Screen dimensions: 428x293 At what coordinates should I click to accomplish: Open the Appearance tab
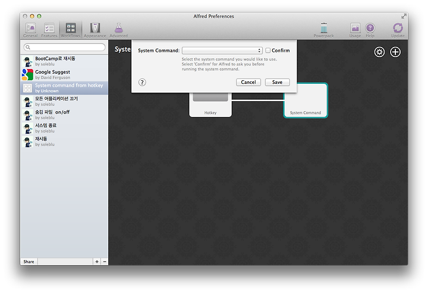pyautogui.click(x=95, y=30)
